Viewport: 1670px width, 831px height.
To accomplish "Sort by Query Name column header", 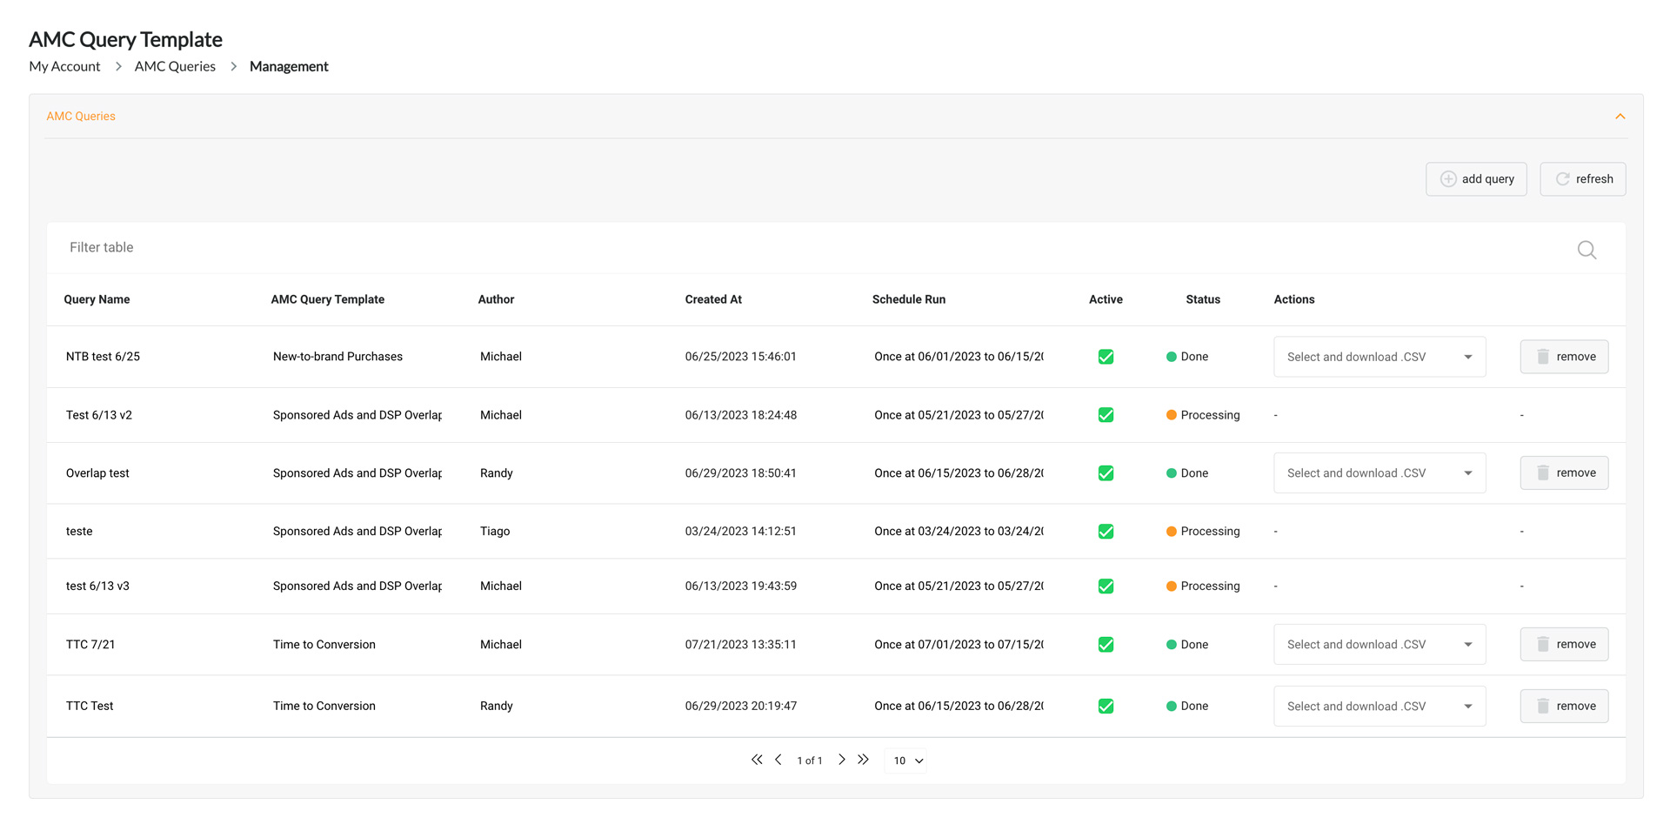I will tap(97, 299).
